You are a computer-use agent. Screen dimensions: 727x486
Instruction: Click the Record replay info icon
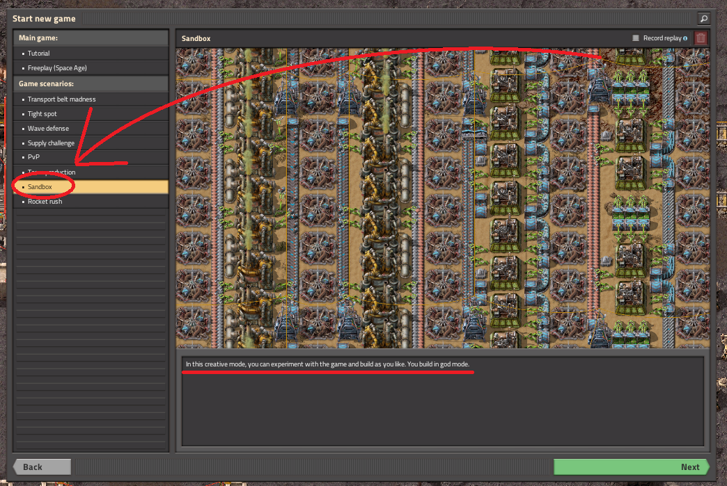pos(685,38)
